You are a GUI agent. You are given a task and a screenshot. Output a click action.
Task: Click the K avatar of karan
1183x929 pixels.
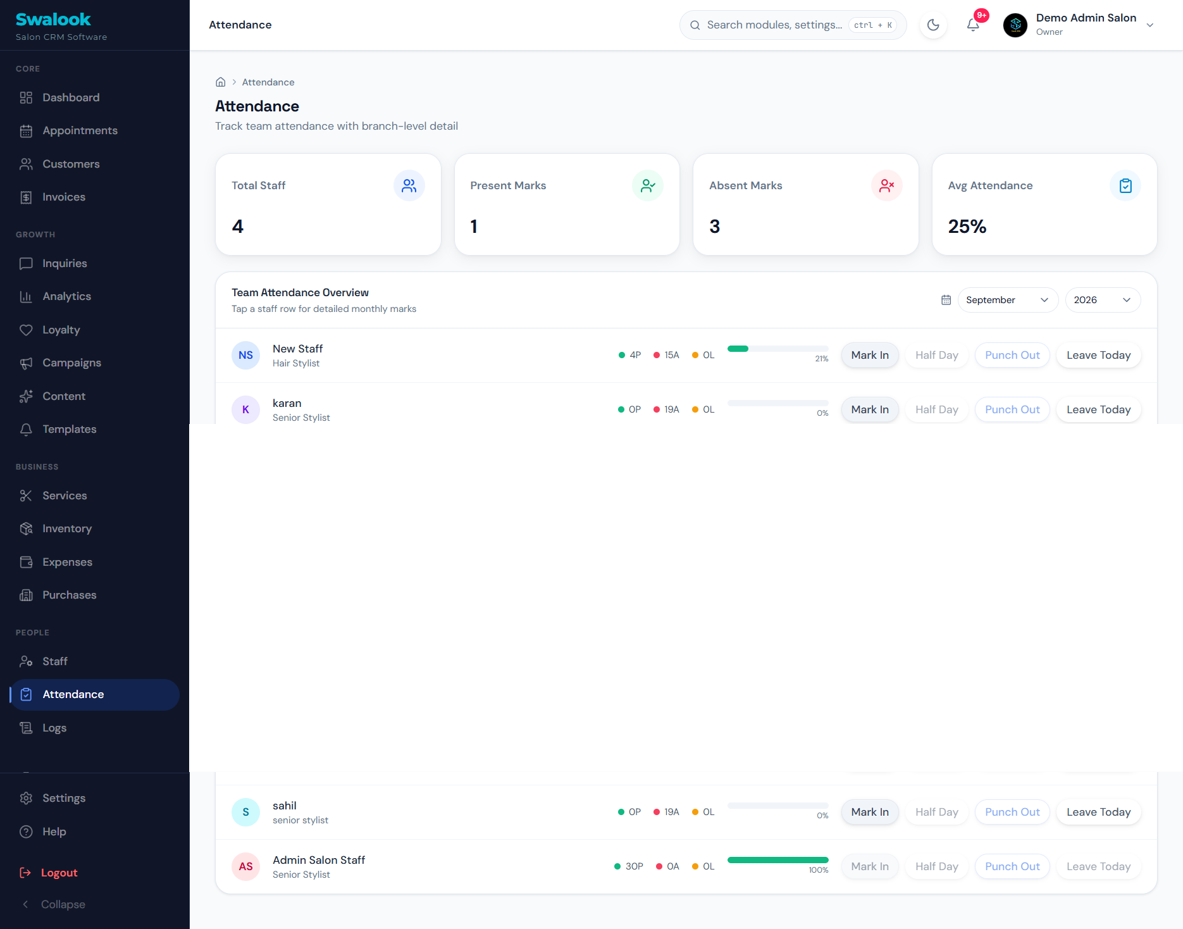coord(245,409)
